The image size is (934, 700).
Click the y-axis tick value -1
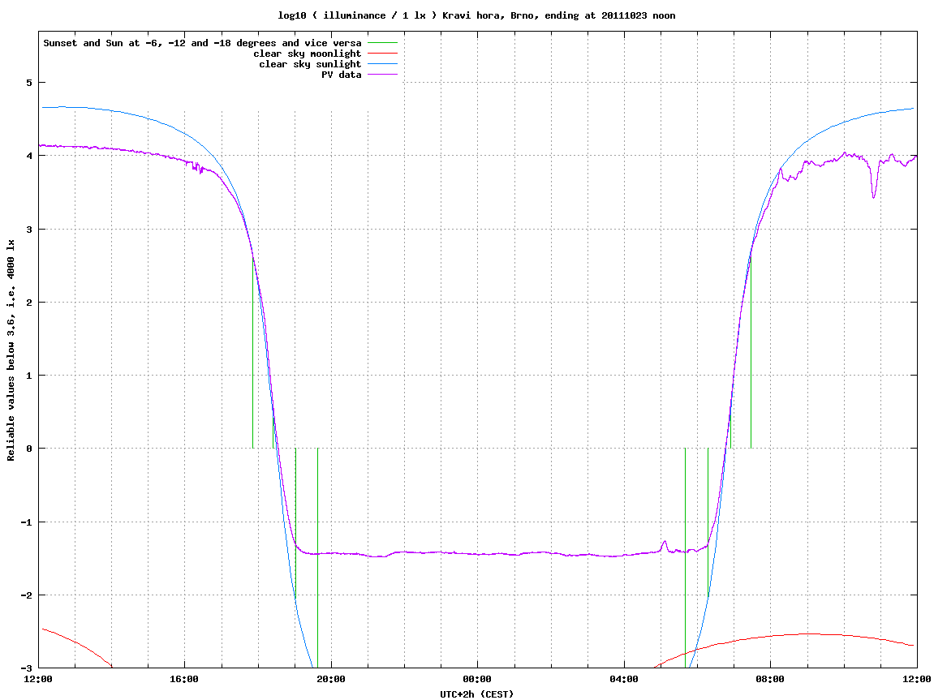[x=26, y=522]
